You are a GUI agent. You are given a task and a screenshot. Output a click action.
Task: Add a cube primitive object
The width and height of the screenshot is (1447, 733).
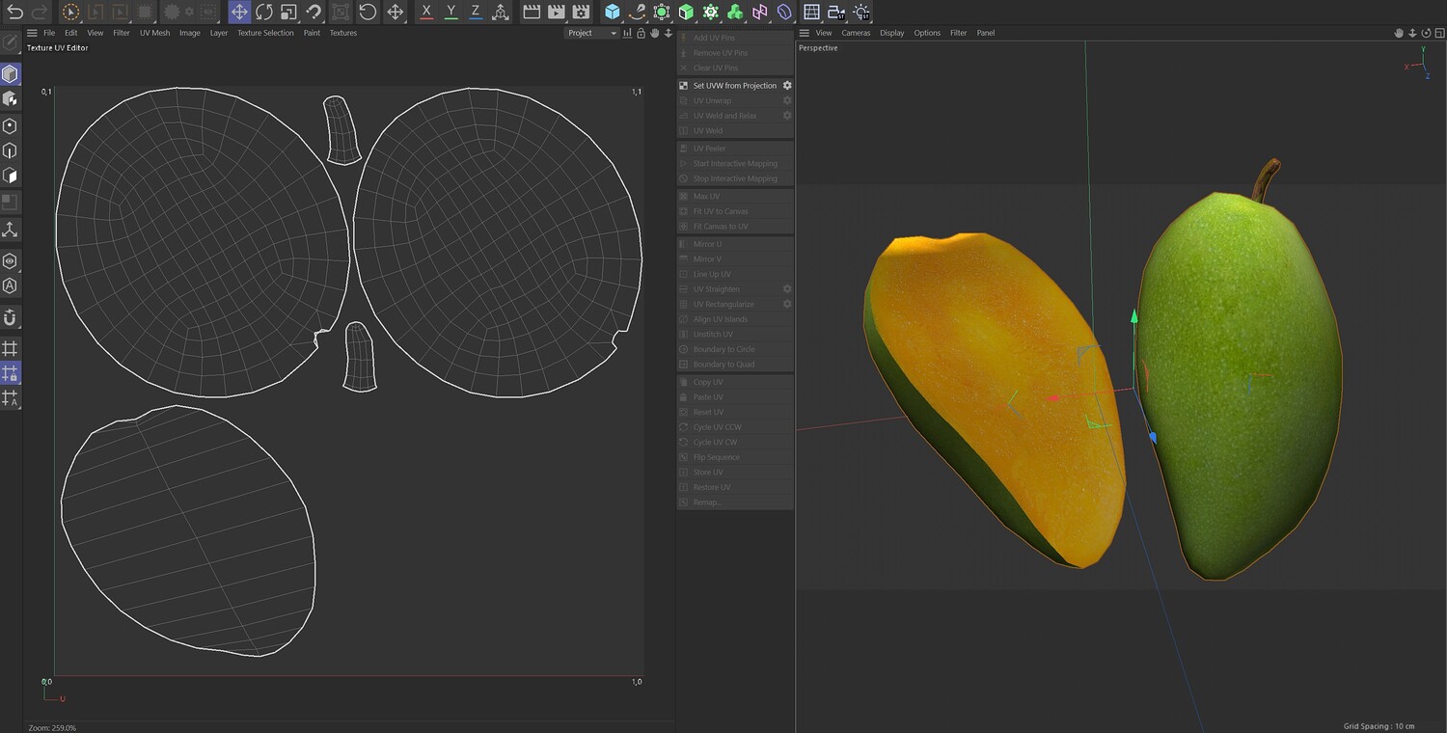(612, 13)
